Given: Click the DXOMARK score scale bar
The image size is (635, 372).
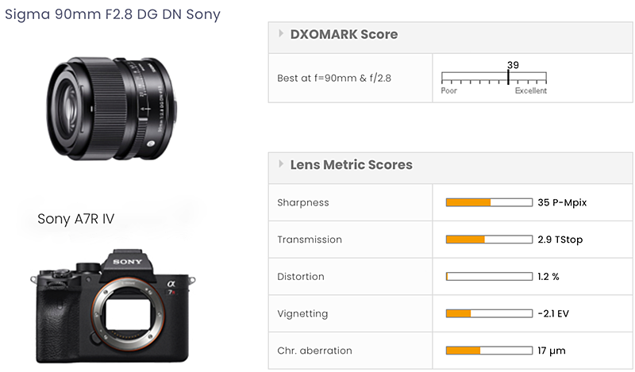Looking at the screenshot, I should [494, 79].
